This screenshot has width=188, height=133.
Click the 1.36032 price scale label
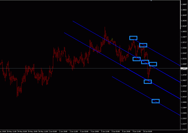tap(184, 31)
